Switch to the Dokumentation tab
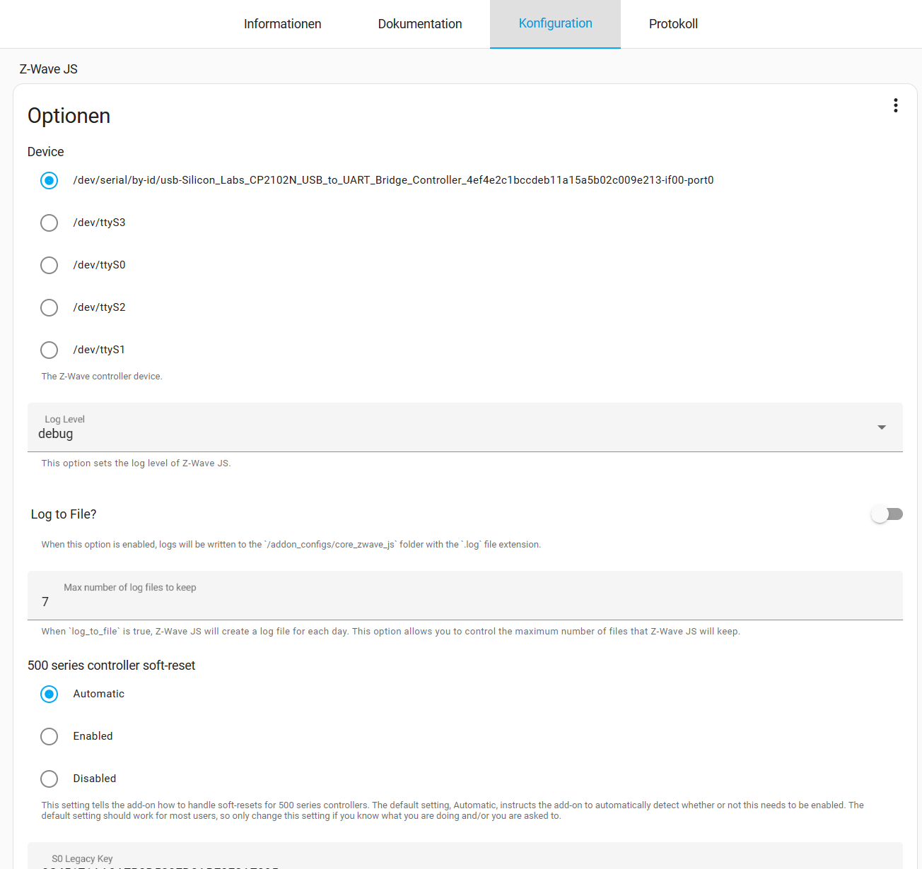This screenshot has height=869, width=922. click(419, 23)
